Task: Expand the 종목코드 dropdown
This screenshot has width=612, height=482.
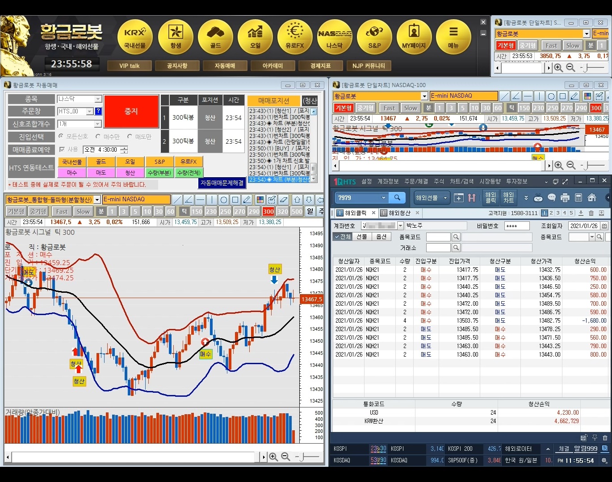Action: (592, 237)
